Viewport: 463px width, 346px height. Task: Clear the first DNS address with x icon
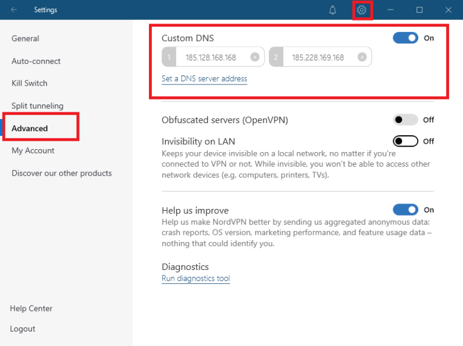coord(255,57)
